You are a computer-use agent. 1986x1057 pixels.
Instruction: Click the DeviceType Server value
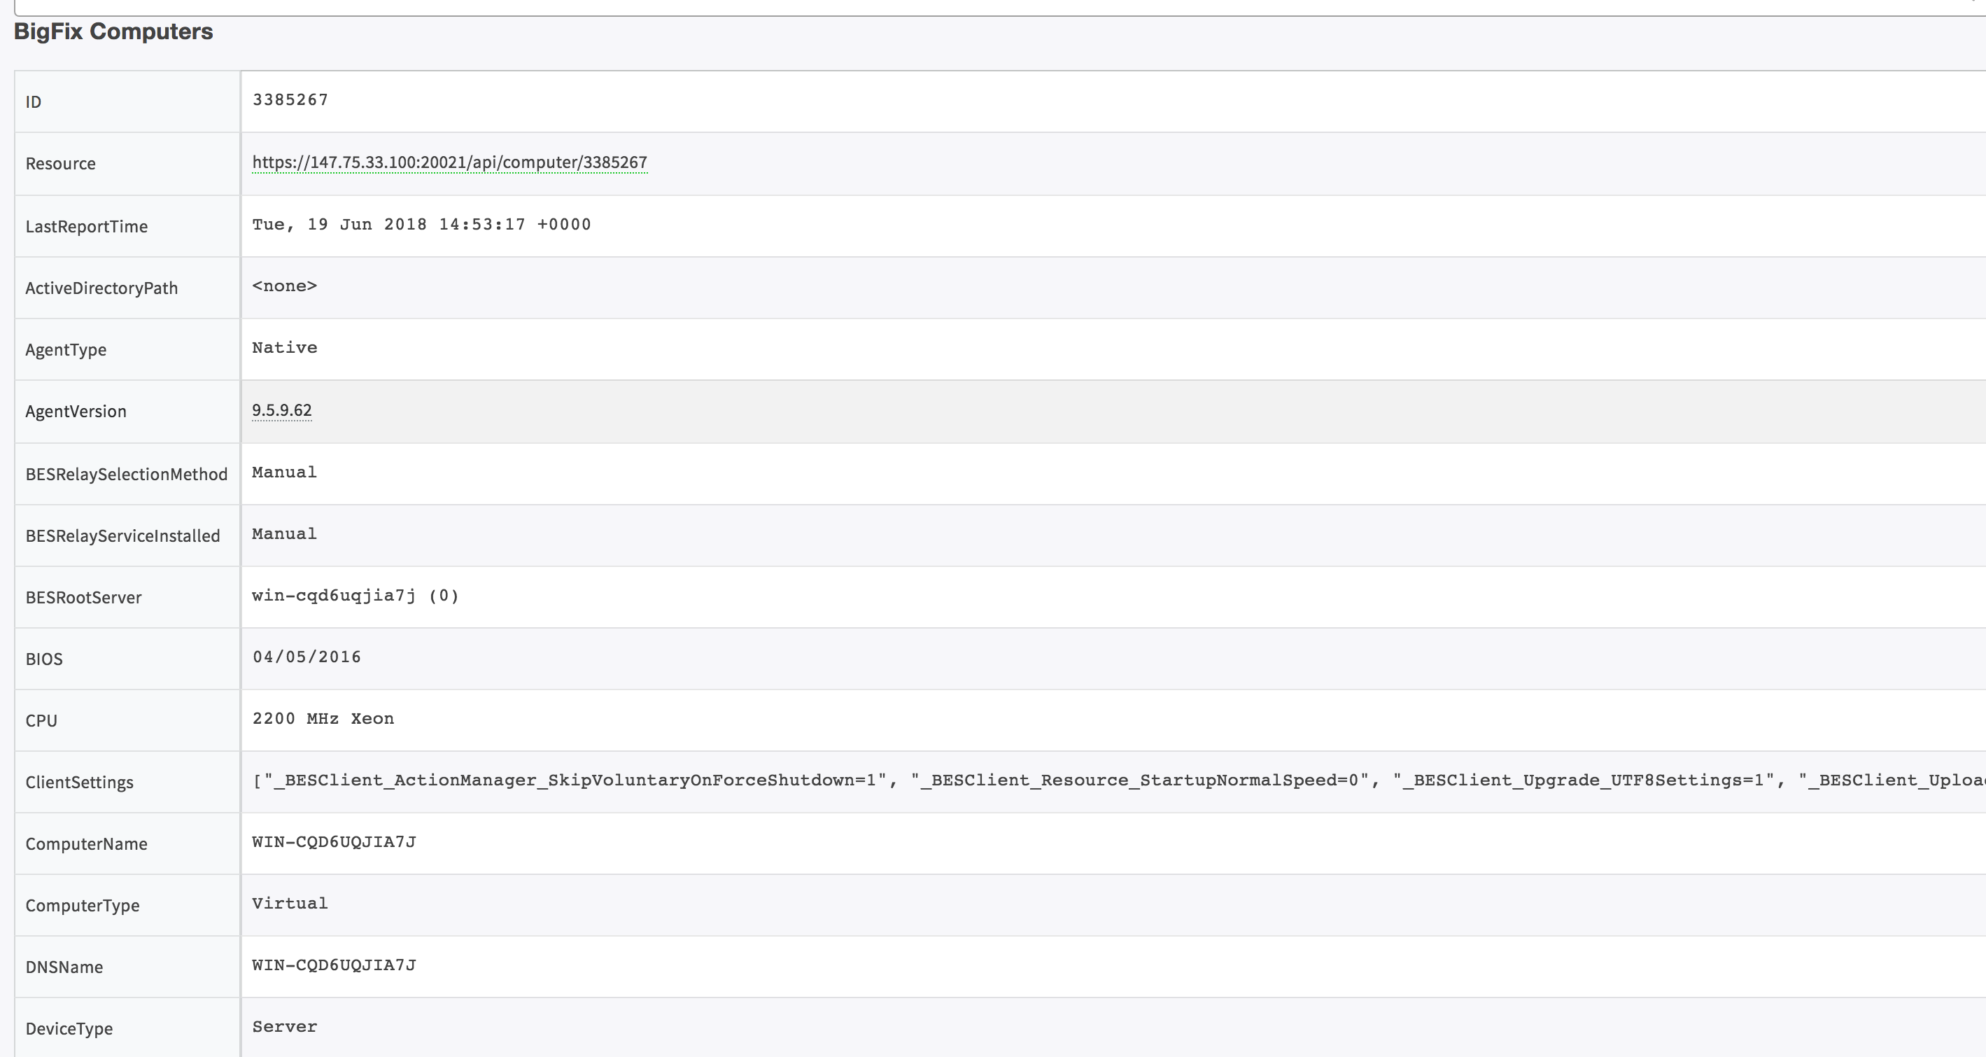point(285,1027)
